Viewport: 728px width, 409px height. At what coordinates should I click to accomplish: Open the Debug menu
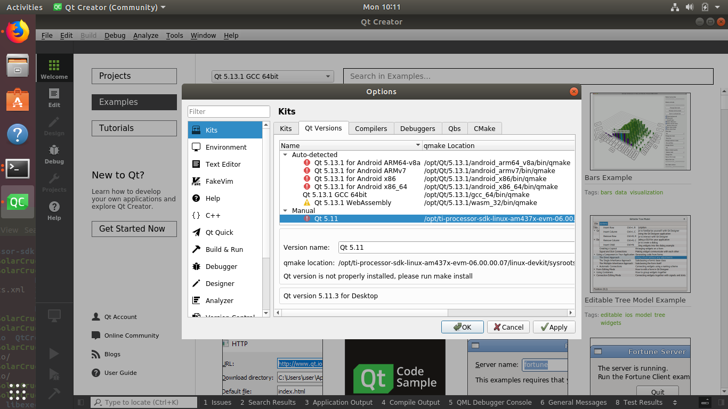tap(115, 35)
